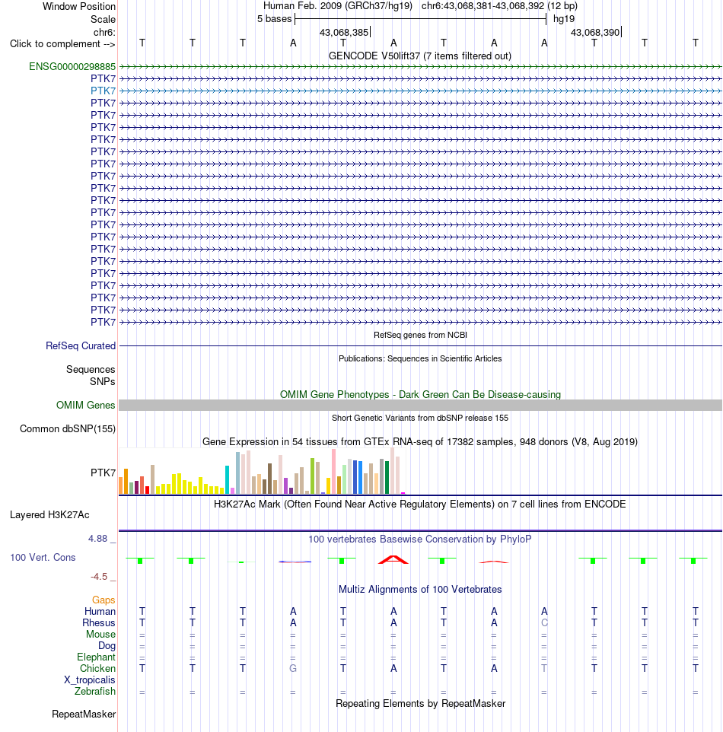Click the orange "Gaps" alignment label
The height and width of the screenshot is (732, 723).
104,600
